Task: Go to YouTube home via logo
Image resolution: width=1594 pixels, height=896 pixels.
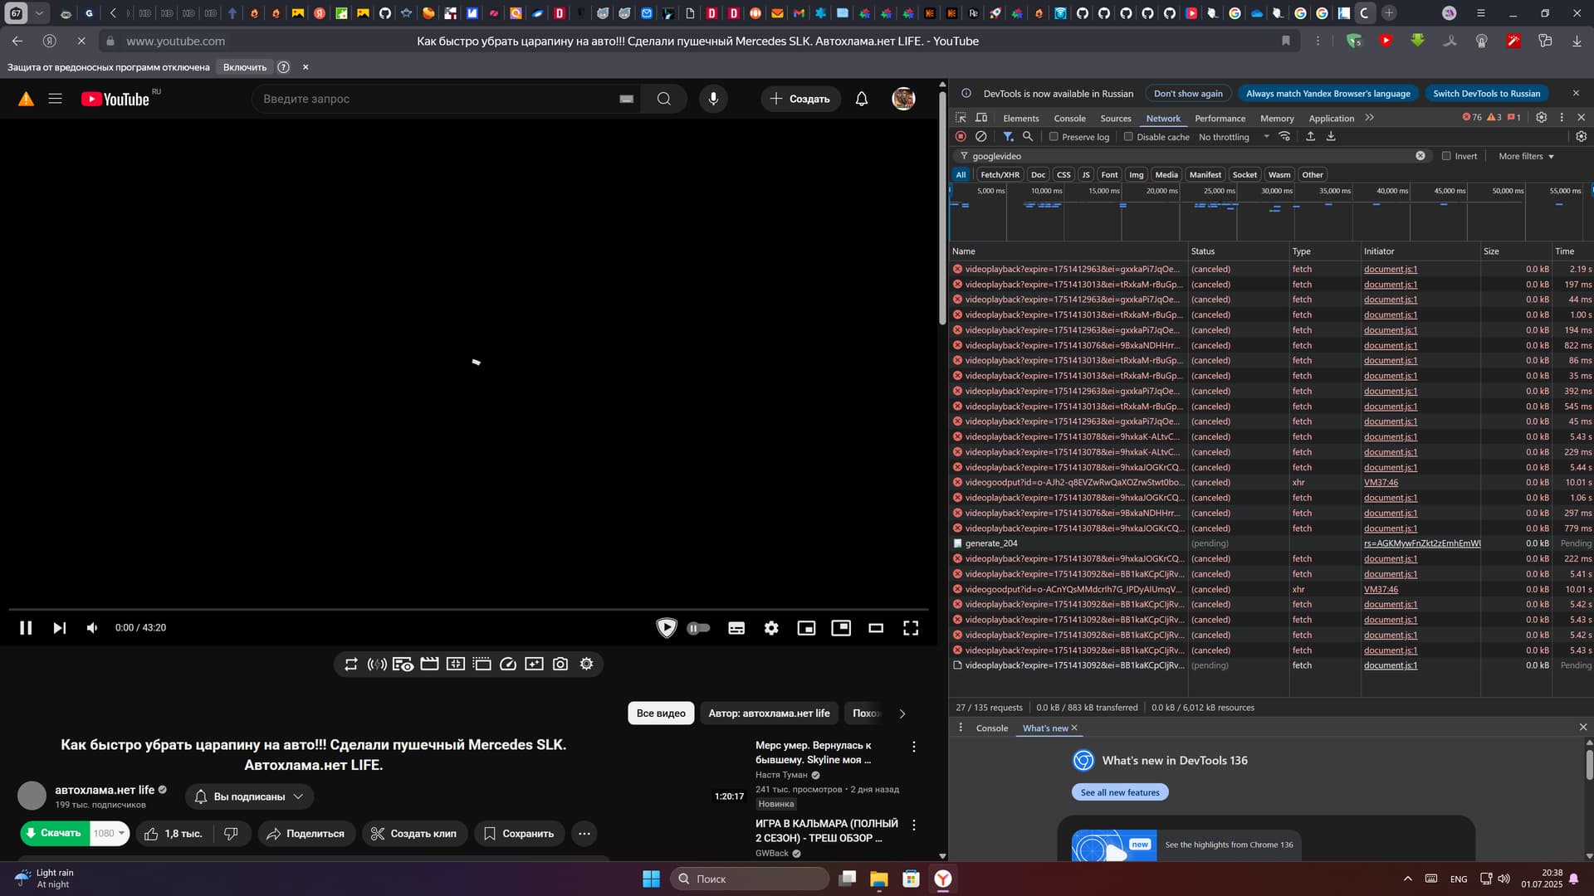Action: tap(115, 99)
